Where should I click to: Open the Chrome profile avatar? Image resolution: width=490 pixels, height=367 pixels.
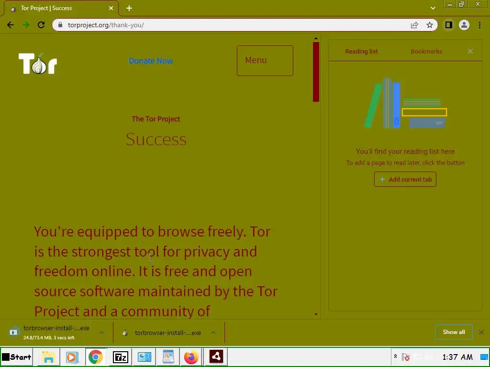(x=464, y=25)
